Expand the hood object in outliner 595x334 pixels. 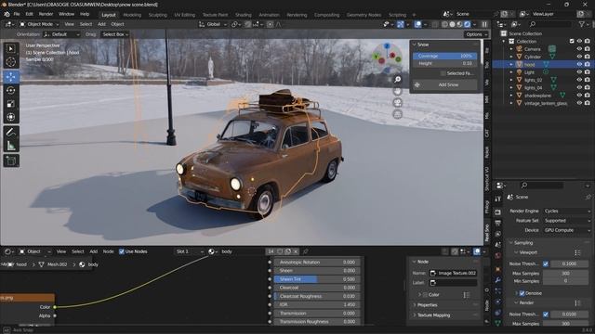tap(511, 64)
